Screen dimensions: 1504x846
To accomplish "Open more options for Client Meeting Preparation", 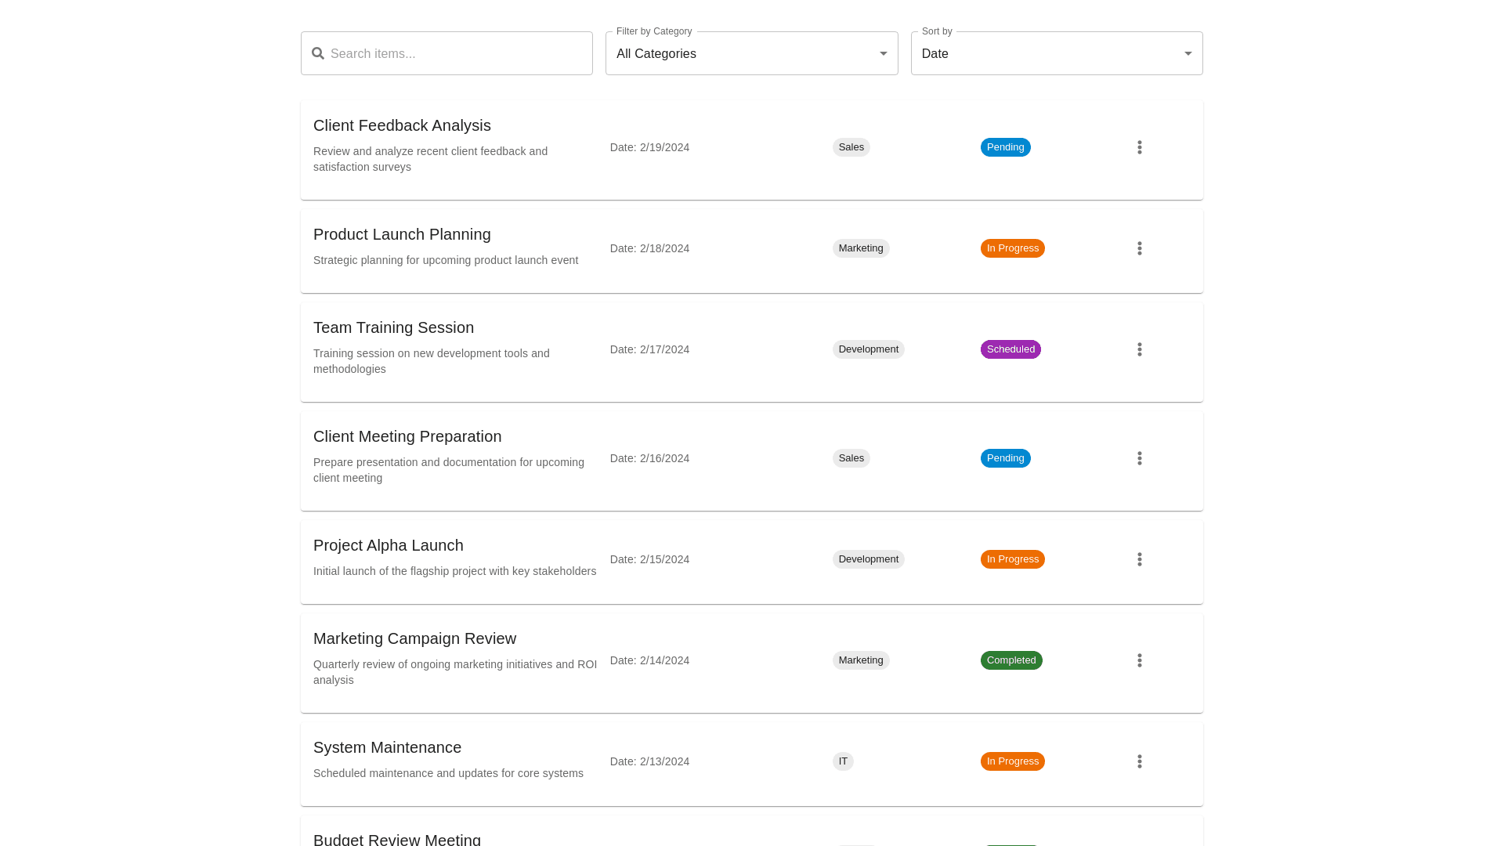I will click(x=1139, y=458).
